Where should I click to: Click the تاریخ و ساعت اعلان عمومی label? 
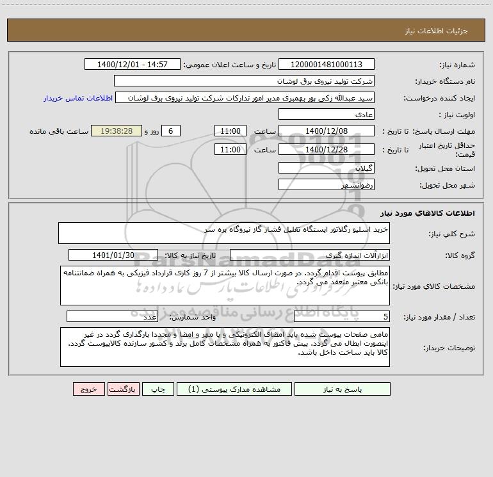[x=230, y=65]
